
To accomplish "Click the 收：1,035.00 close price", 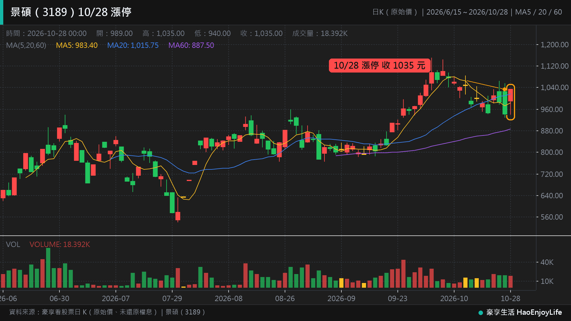I will 261,33.
